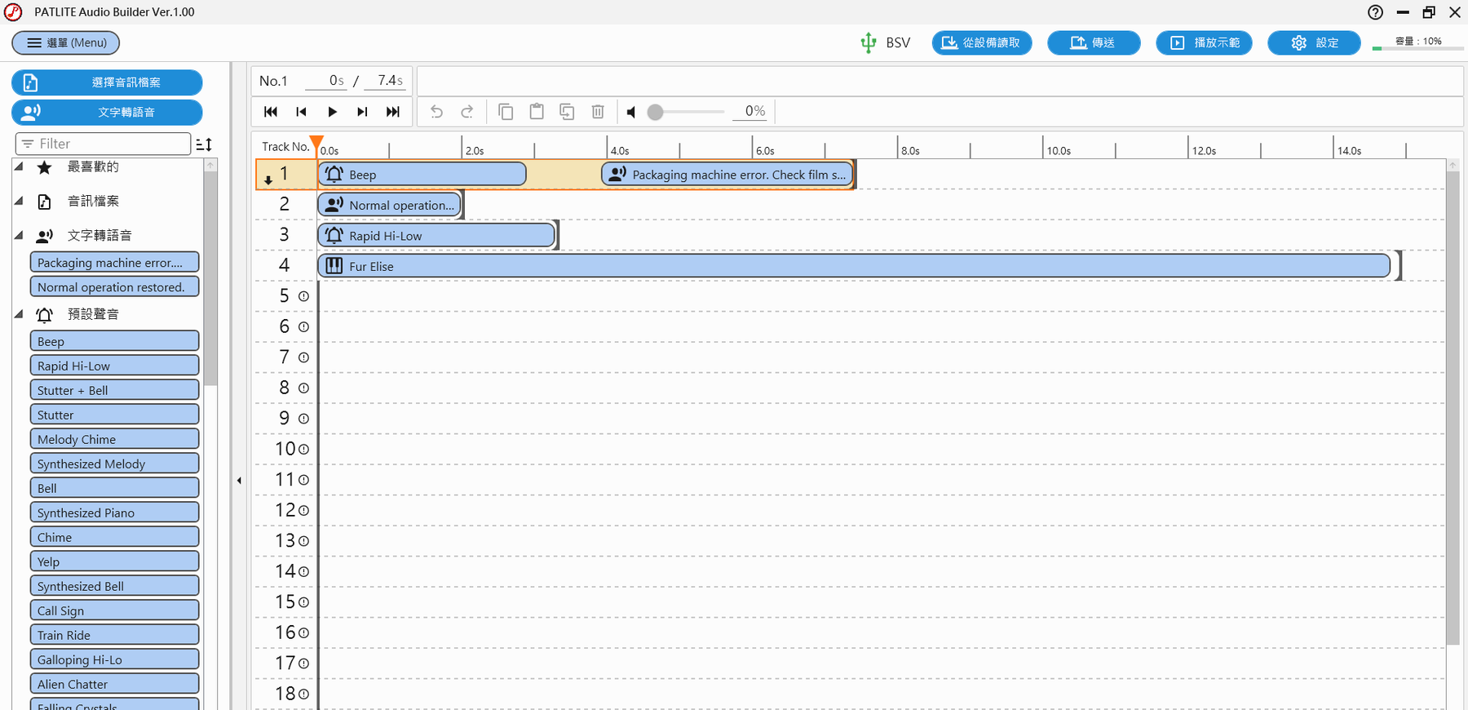Open the 選單 (Menu) button
This screenshot has height=710, width=1468.
tap(65, 42)
